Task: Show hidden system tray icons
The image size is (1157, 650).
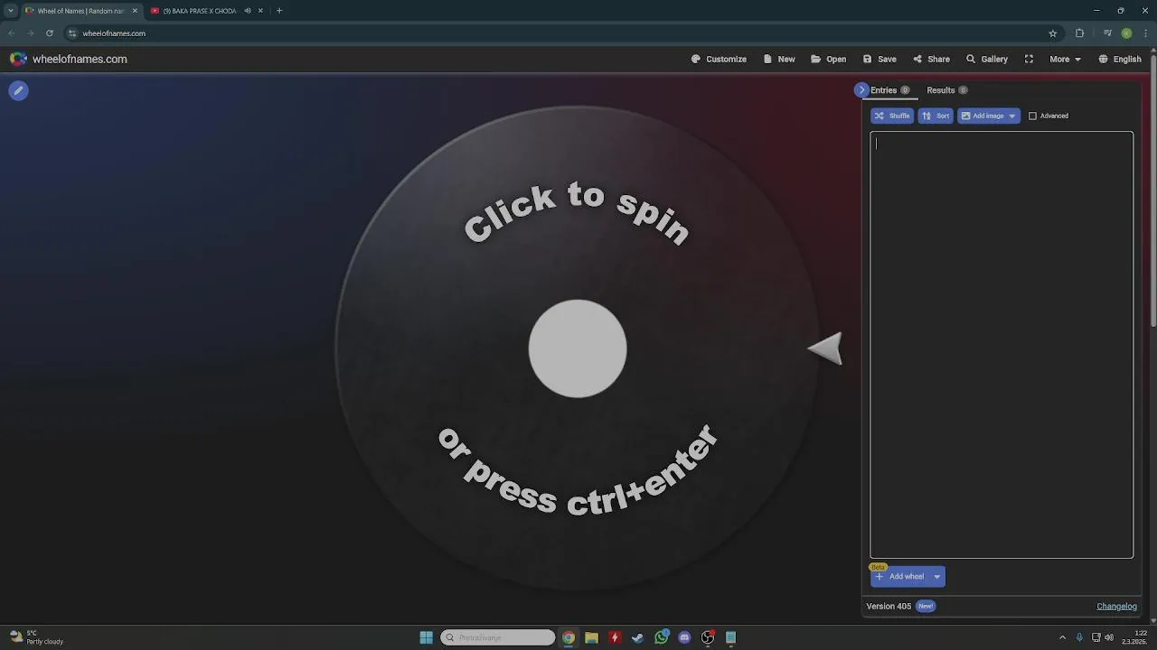Action: (1062, 637)
